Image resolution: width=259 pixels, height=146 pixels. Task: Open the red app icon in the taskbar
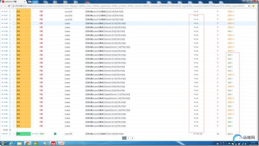53,143
